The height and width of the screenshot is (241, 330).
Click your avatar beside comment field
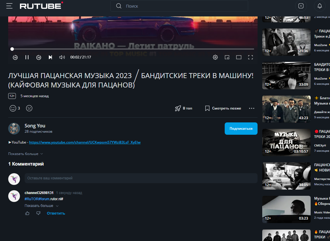point(14,179)
